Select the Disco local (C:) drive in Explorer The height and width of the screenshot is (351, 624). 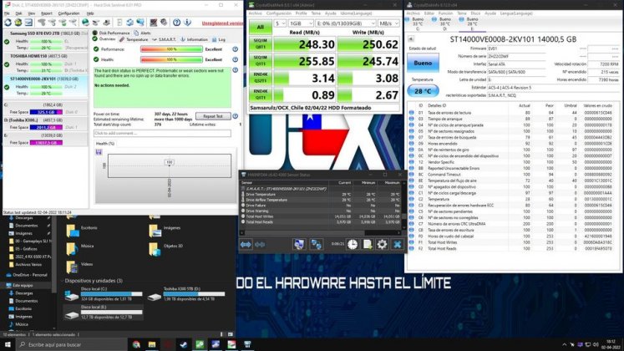click(x=103, y=293)
